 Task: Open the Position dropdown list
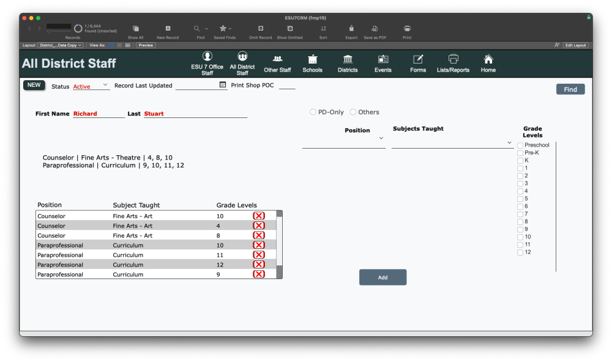(x=381, y=139)
